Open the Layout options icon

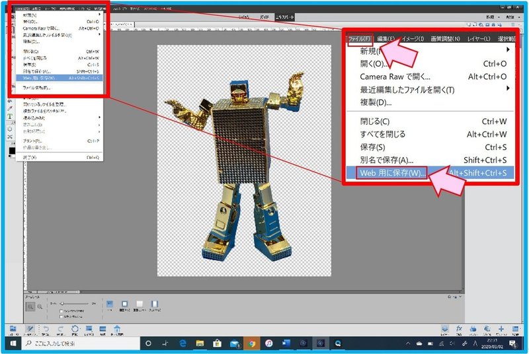[89, 330]
